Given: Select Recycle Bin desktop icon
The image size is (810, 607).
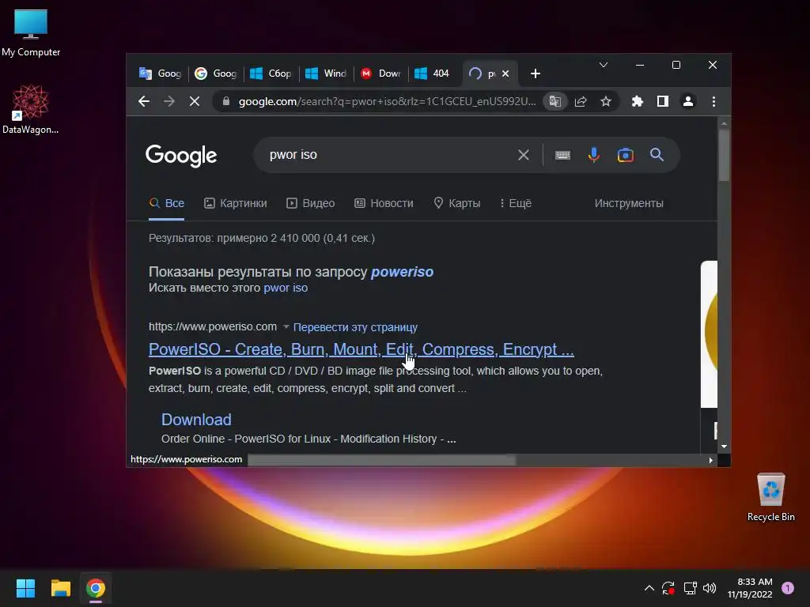Looking at the screenshot, I should 770,497.
